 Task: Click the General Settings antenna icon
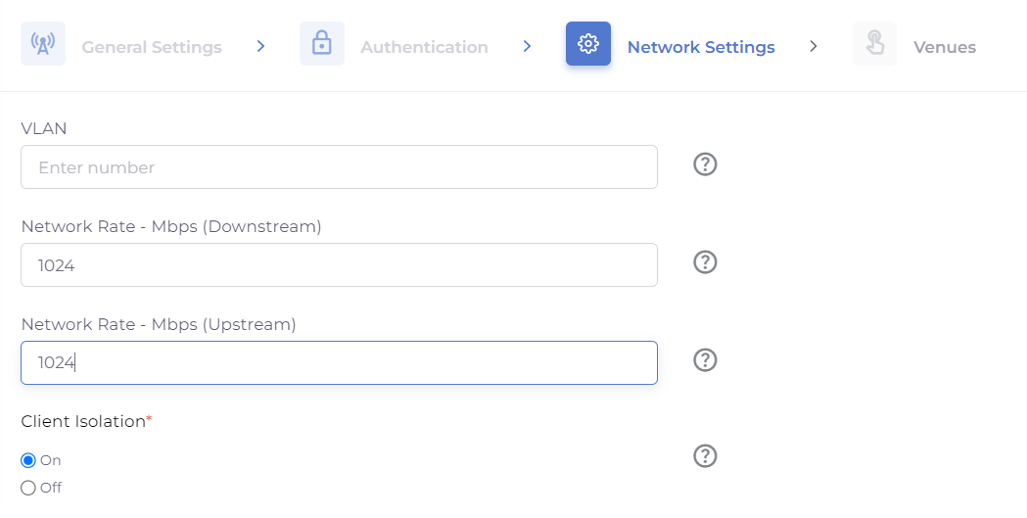(43, 44)
